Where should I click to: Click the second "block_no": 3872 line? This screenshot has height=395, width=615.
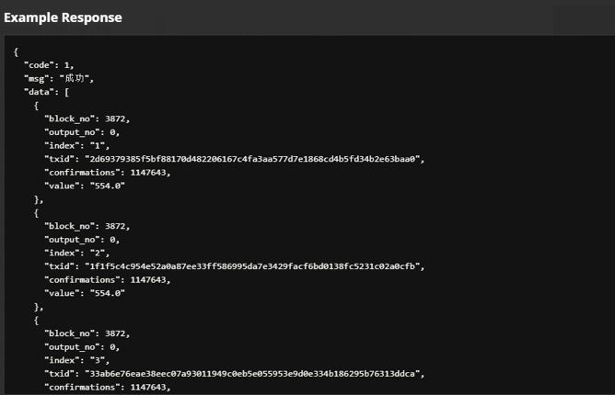pos(87,226)
